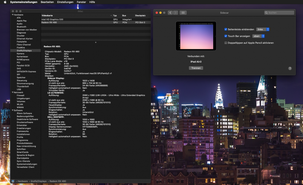Select Festplatte in the sidebar
Viewport: 303px width, 185px height.
(22, 42)
